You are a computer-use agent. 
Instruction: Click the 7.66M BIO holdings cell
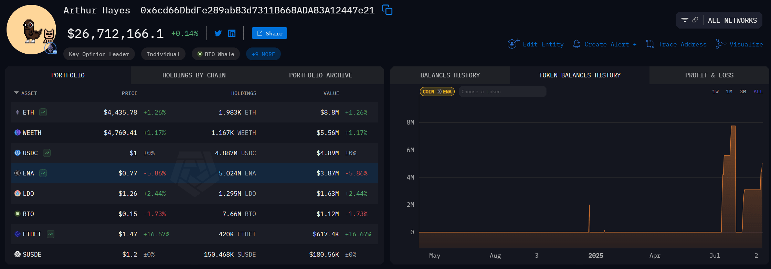(239, 214)
